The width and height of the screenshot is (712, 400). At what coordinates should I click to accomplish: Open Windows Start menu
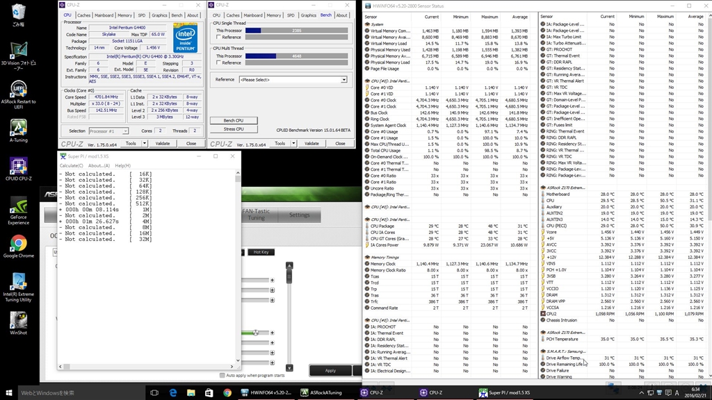point(8,393)
